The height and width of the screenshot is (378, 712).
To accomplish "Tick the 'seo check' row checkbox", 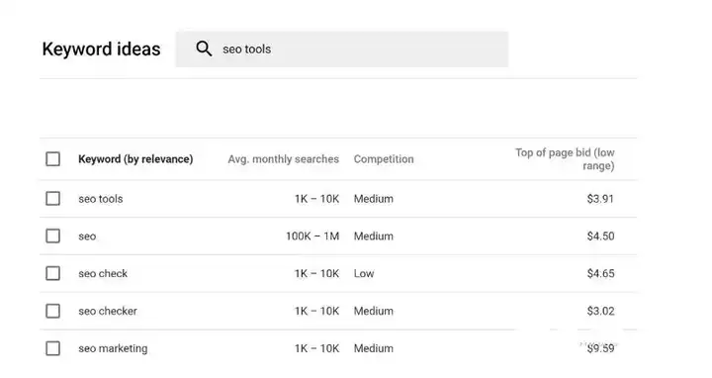I will (x=53, y=273).
